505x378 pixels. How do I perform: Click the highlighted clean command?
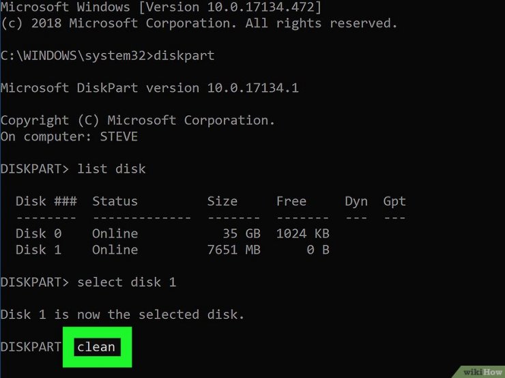click(97, 347)
